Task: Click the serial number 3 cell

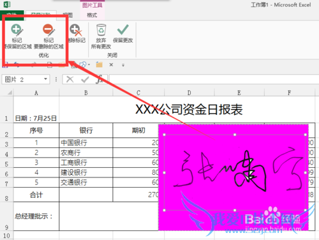Action: pos(36,163)
